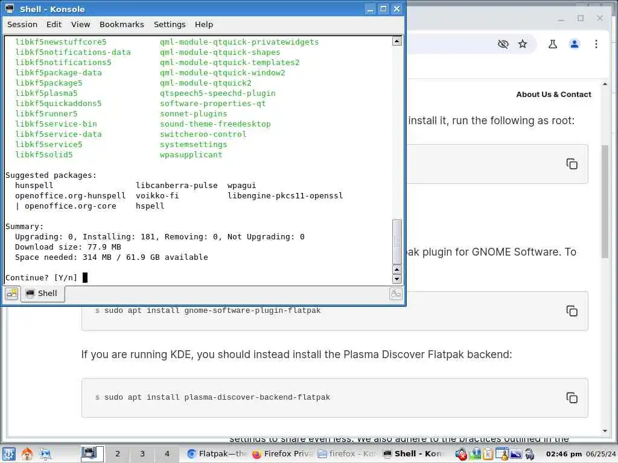The width and height of the screenshot is (618, 463).
Task: Switch to Firefox Privacy taskbar entry
Action: click(282, 454)
